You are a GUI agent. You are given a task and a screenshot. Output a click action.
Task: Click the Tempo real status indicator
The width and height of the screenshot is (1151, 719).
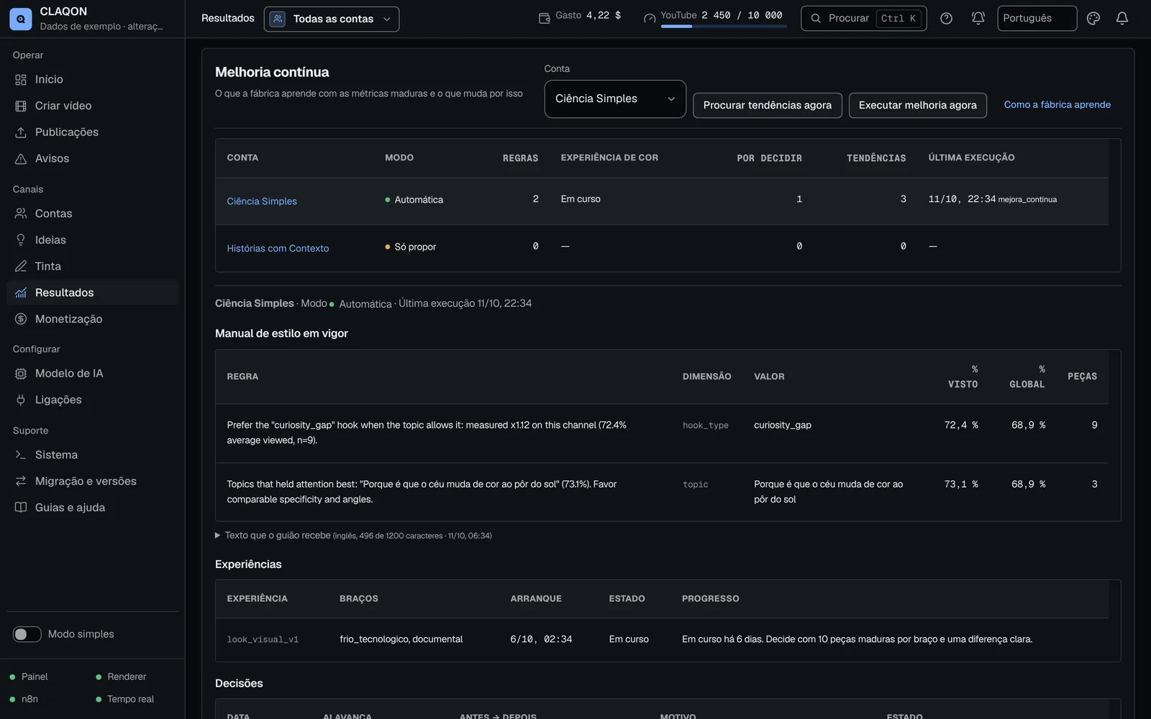point(125,700)
